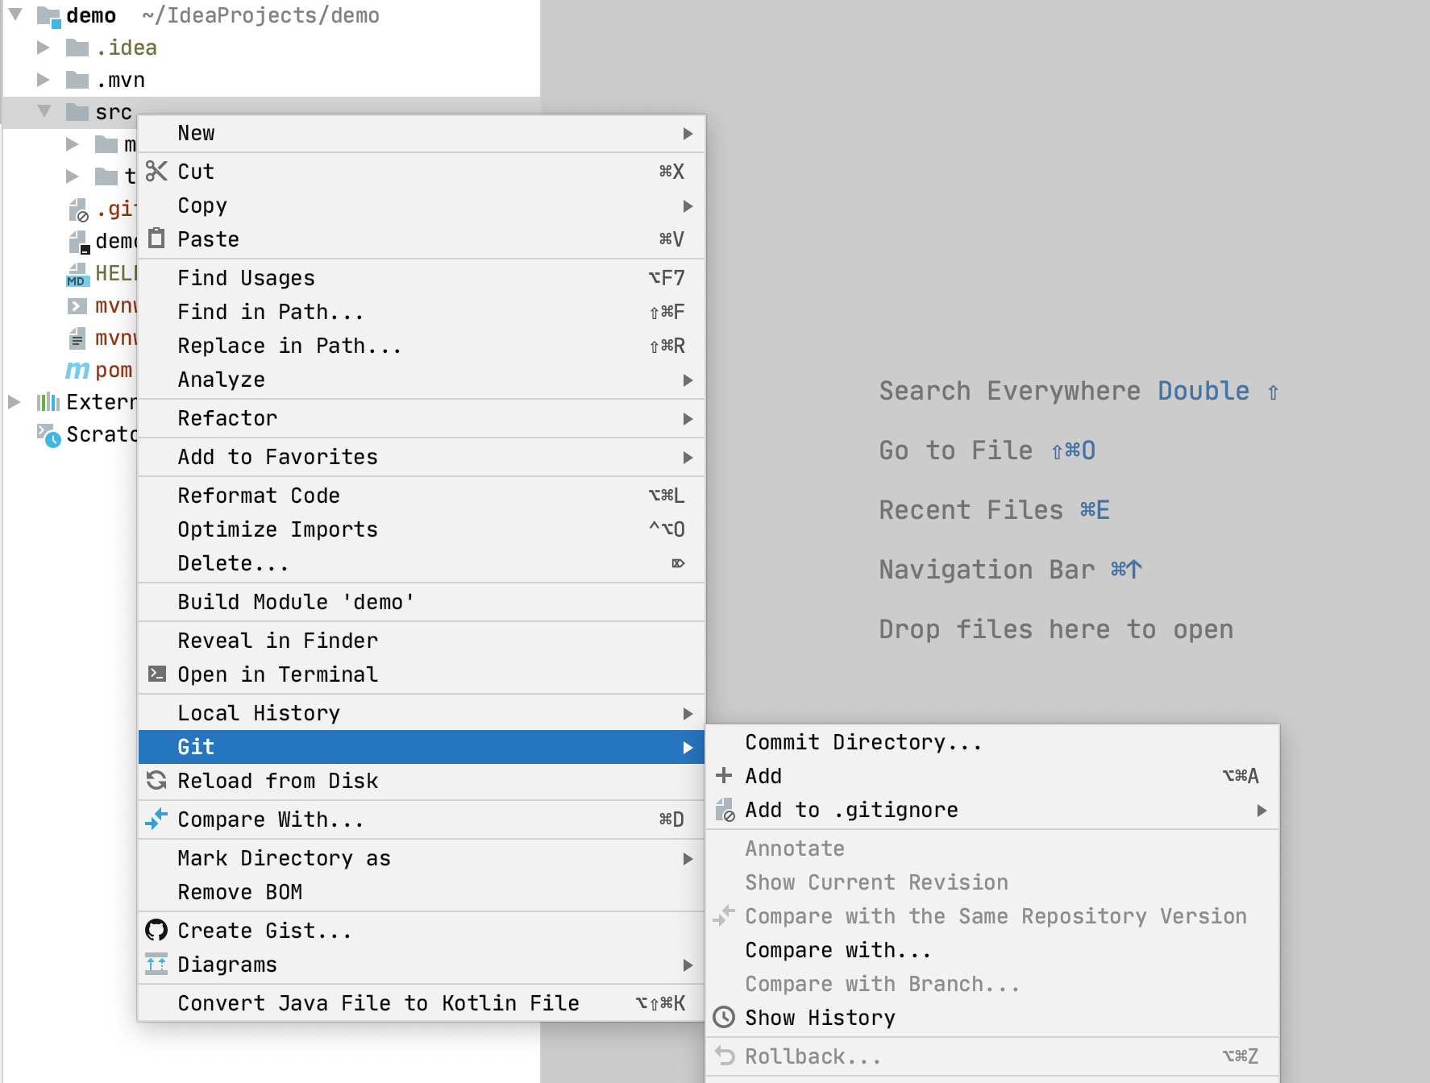Image resolution: width=1430 pixels, height=1083 pixels.
Task: Click the MD markdown file icon
Action: (77, 274)
